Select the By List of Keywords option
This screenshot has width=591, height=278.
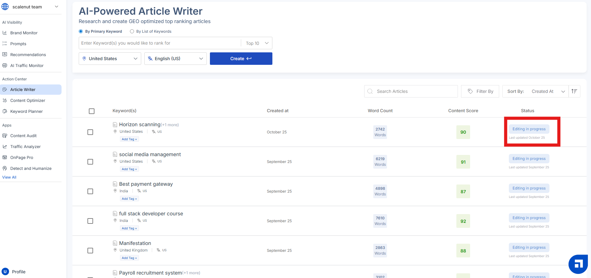tap(132, 31)
